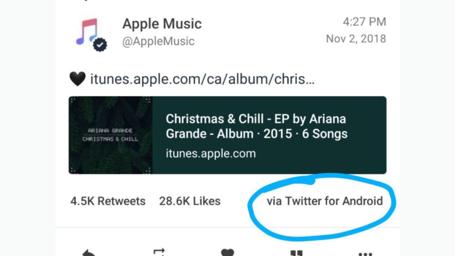Image resolution: width=455 pixels, height=256 pixels.
Task: Tap the quote icon in action bar
Action: [x=297, y=253]
